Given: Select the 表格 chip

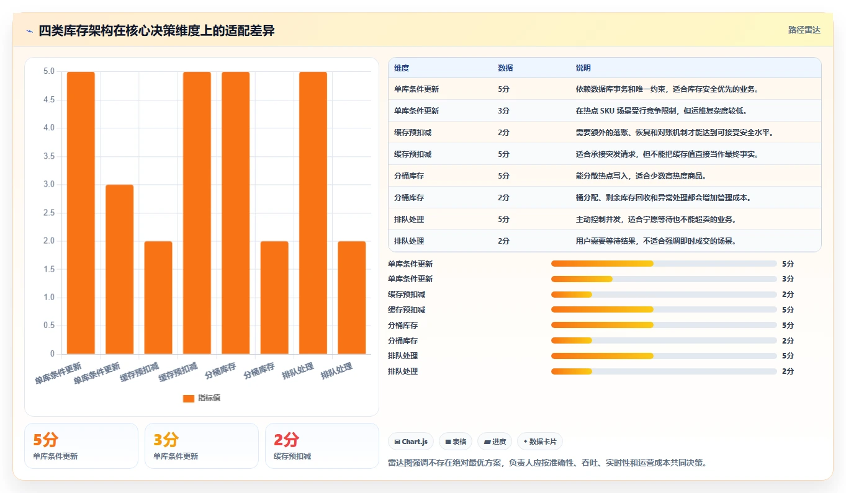Looking at the screenshot, I should (456, 442).
